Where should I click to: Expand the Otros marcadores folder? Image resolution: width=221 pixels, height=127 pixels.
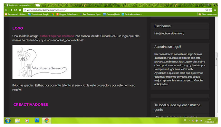(x=208, y=14)
